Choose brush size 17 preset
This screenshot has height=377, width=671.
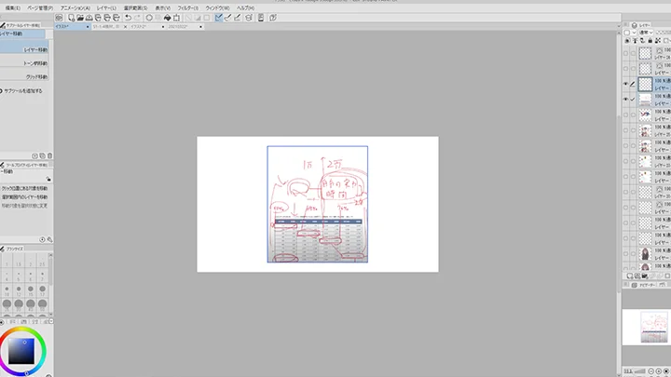(x=42, y=291)
